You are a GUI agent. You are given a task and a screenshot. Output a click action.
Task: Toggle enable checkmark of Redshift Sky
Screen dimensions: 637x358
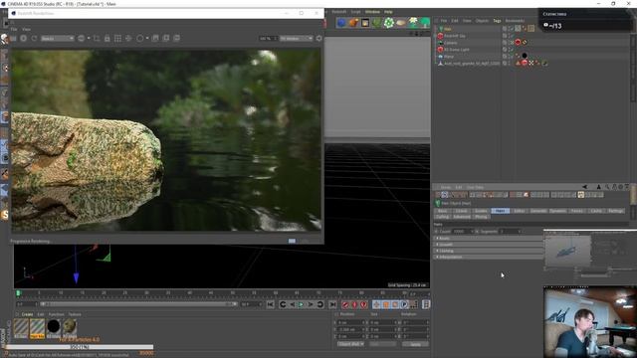pos(511,36)
